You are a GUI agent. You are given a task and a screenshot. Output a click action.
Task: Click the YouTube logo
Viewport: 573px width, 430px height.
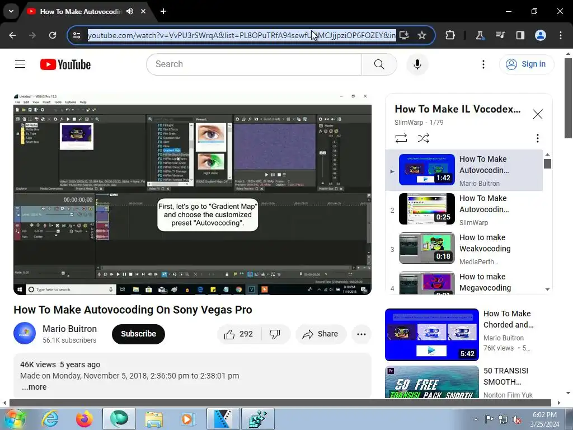point(65,64)
